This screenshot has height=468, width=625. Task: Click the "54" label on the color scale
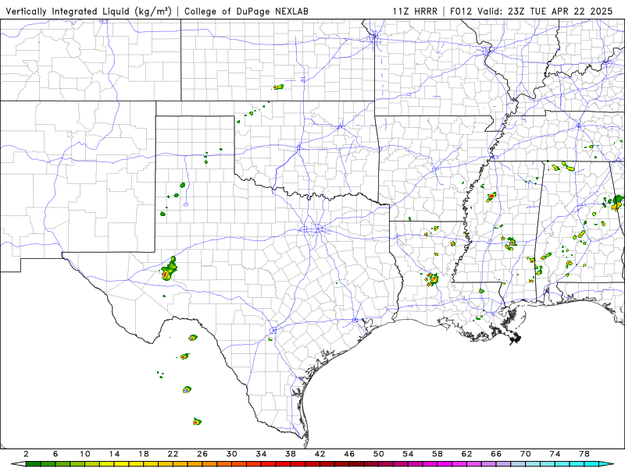pyautogui.click(x=408, y=454)
